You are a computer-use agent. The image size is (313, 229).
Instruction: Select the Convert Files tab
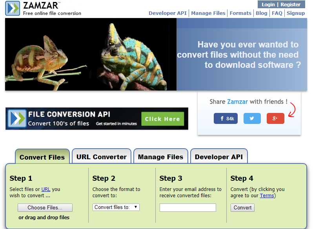(x=42, y=157)
